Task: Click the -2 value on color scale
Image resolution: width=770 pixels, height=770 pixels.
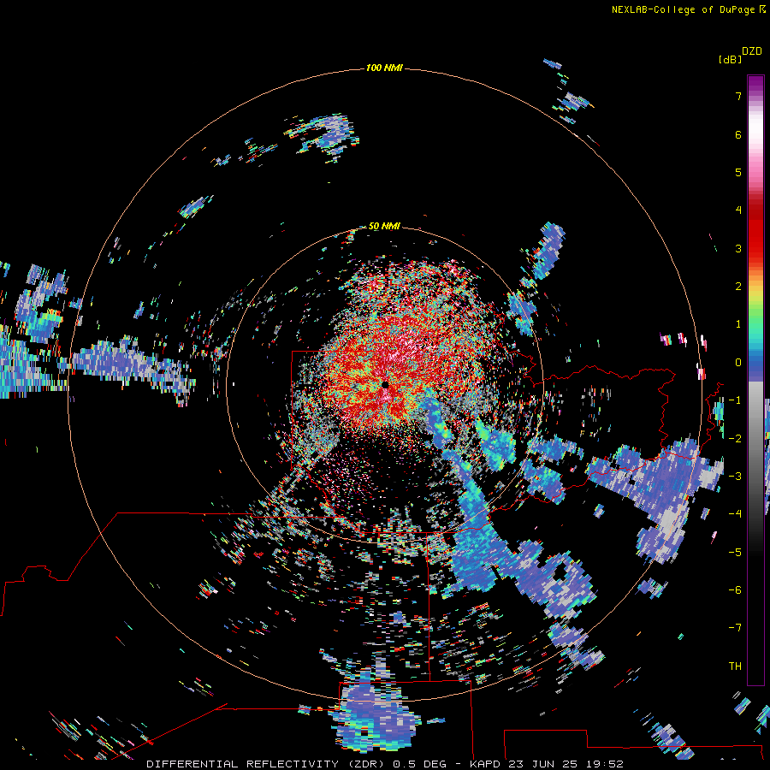Action: coord(735,438)
